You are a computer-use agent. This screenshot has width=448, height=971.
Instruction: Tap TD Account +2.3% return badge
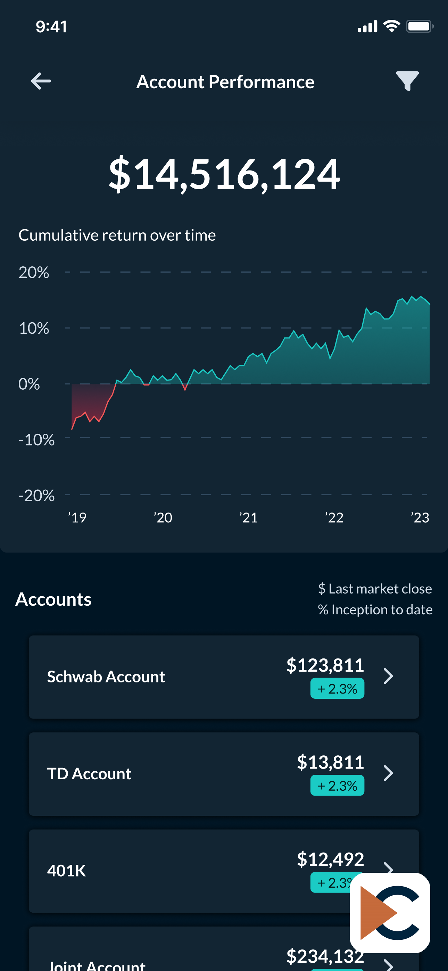click(x=337, y=785)
